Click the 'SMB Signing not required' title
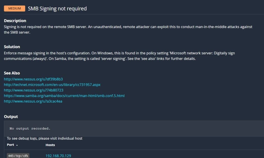Image resolution: width=264 pixels, height=158 pixels. click(57, 9)
